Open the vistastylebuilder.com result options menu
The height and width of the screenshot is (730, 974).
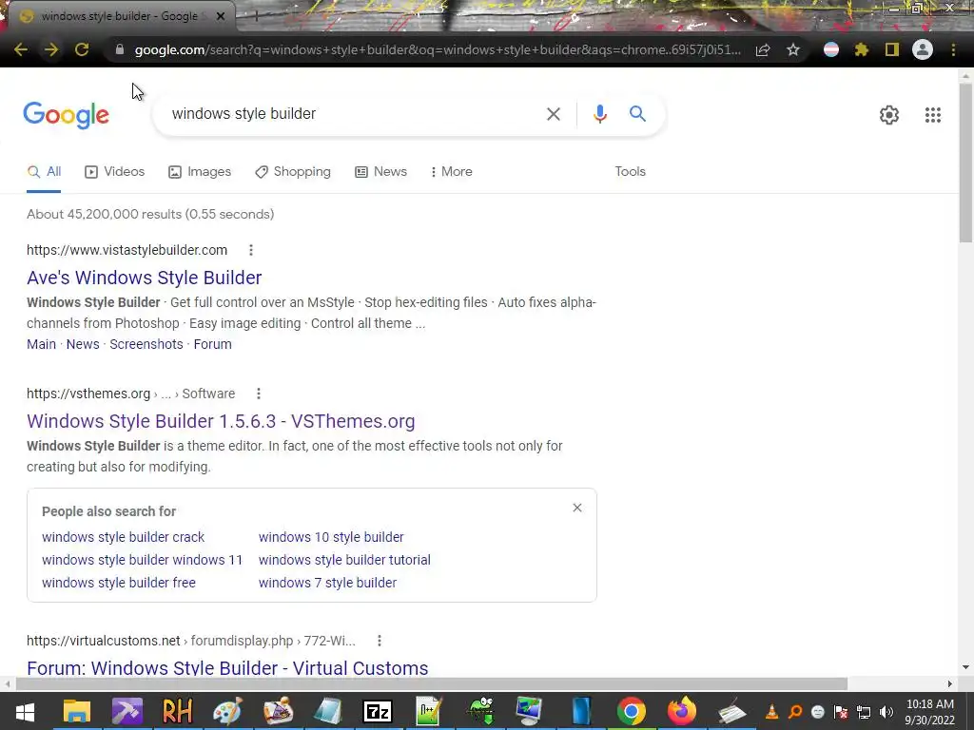(x=251, y=250)
